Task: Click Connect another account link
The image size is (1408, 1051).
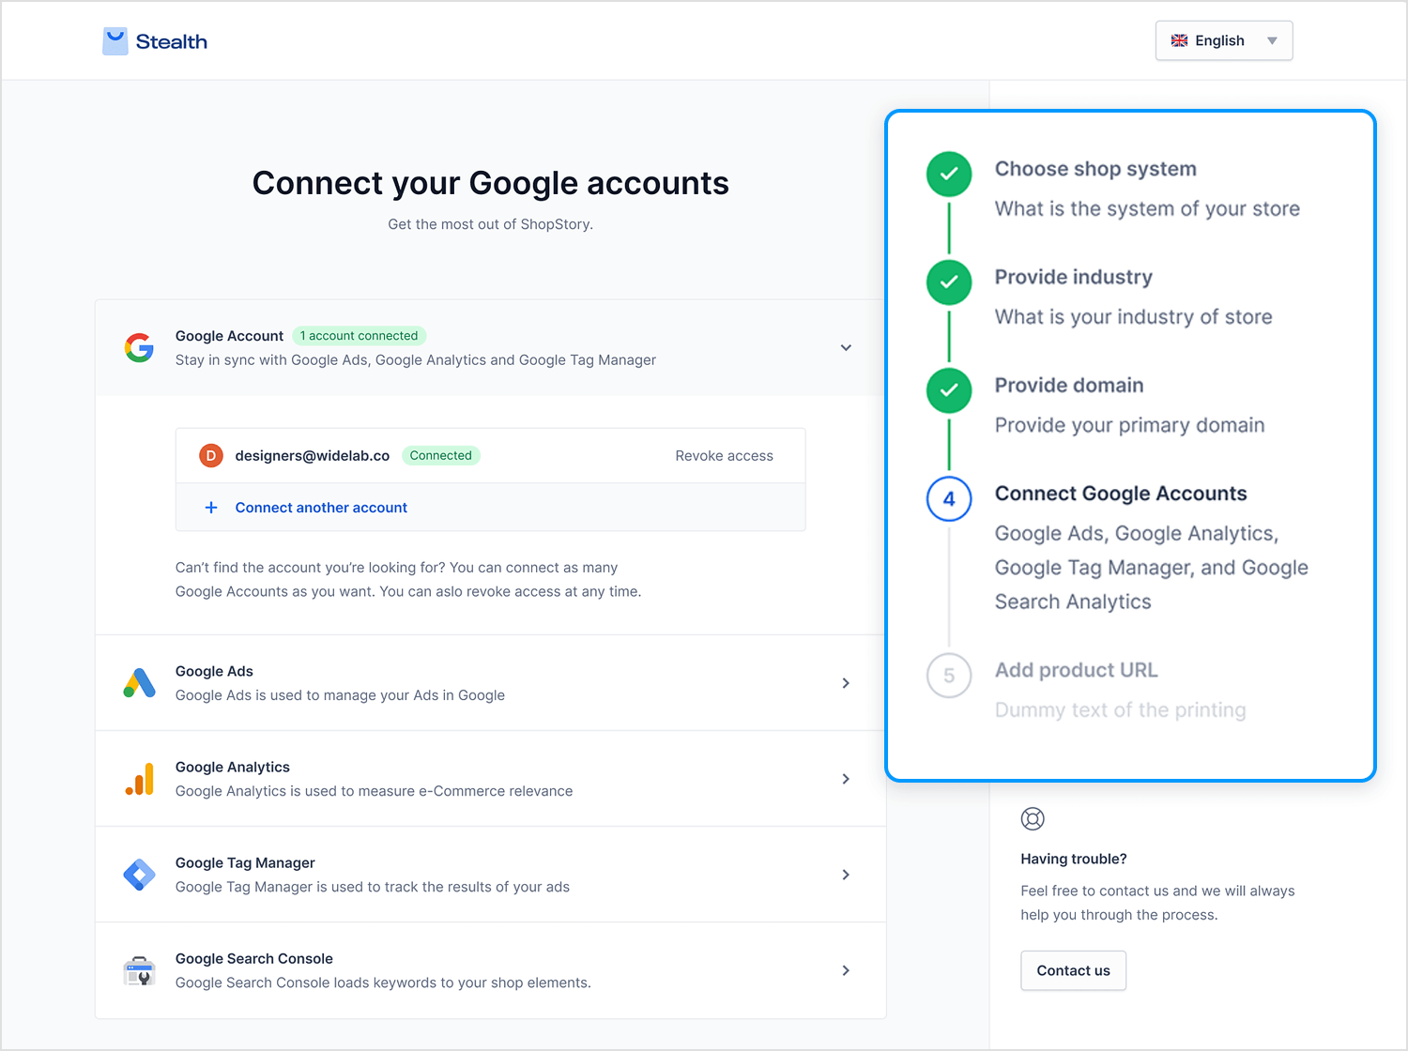Action: point(321,508)
